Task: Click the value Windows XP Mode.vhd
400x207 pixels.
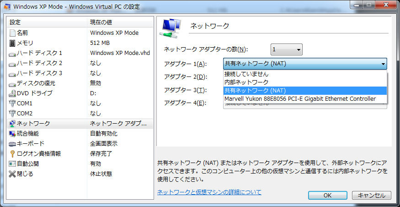Action: [120, 53]
